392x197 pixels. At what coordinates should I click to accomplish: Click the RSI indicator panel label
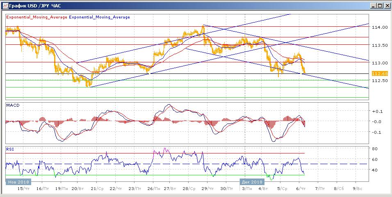pyautogui.click(x=9, y=150)
